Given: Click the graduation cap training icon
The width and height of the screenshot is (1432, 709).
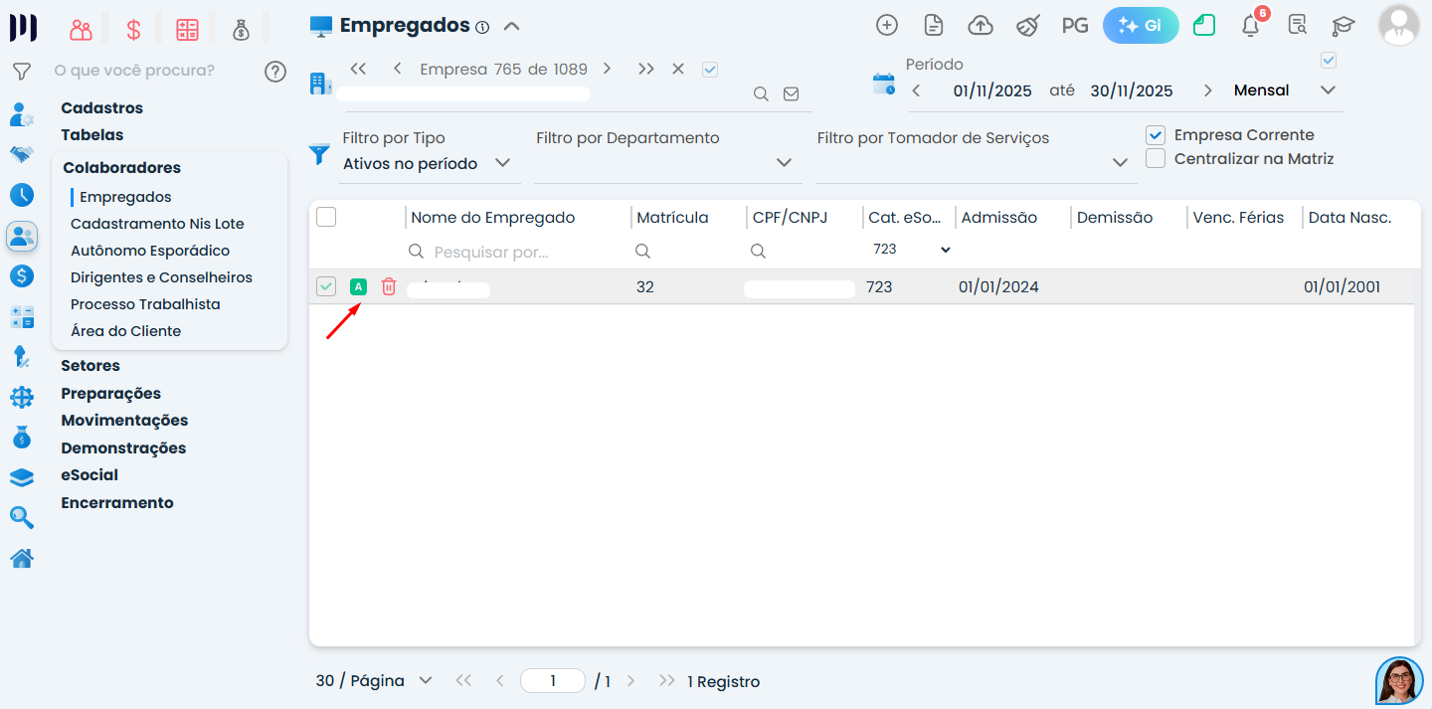Looking at the screenshot, I should [x=1343, y=26].
